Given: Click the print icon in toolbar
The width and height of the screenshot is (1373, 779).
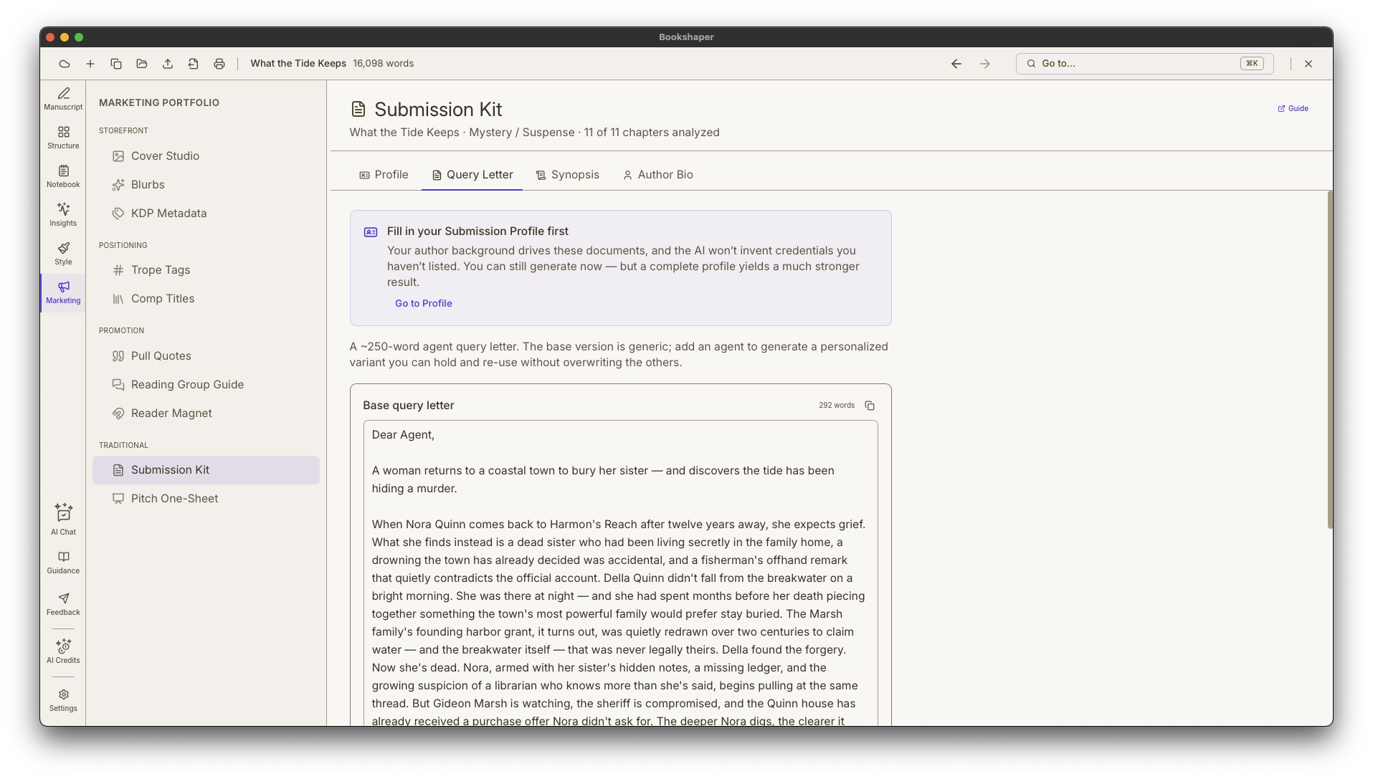Looking at the screenshot, I should (x=219, y=64).
